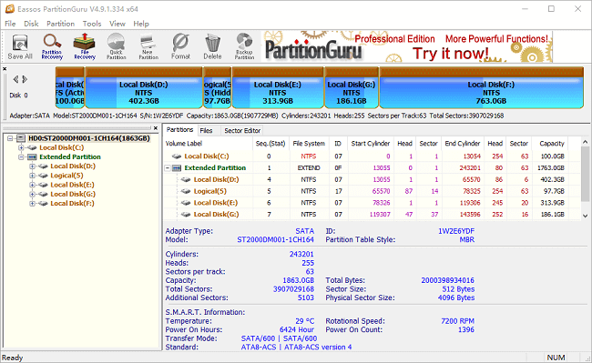Open Backup Partition tool
Image resolution: width=592 pixels, height=363 pixels.
(x=244, y=46)
